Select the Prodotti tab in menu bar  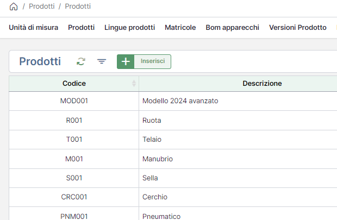tap(81, 27)
